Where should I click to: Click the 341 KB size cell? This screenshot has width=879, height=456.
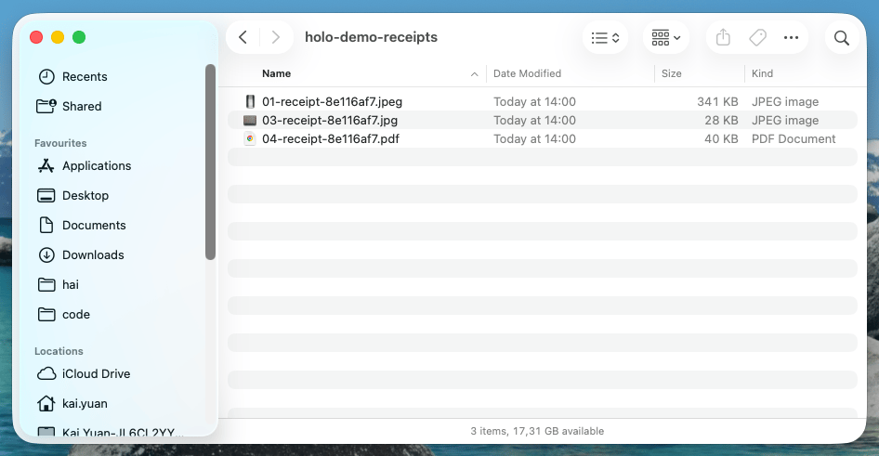tap(717, 101)
